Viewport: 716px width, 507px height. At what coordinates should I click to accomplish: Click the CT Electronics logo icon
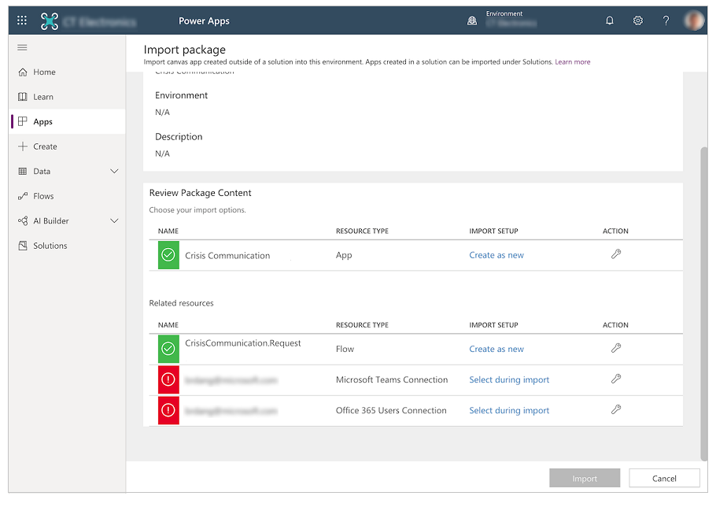point(50,21)
